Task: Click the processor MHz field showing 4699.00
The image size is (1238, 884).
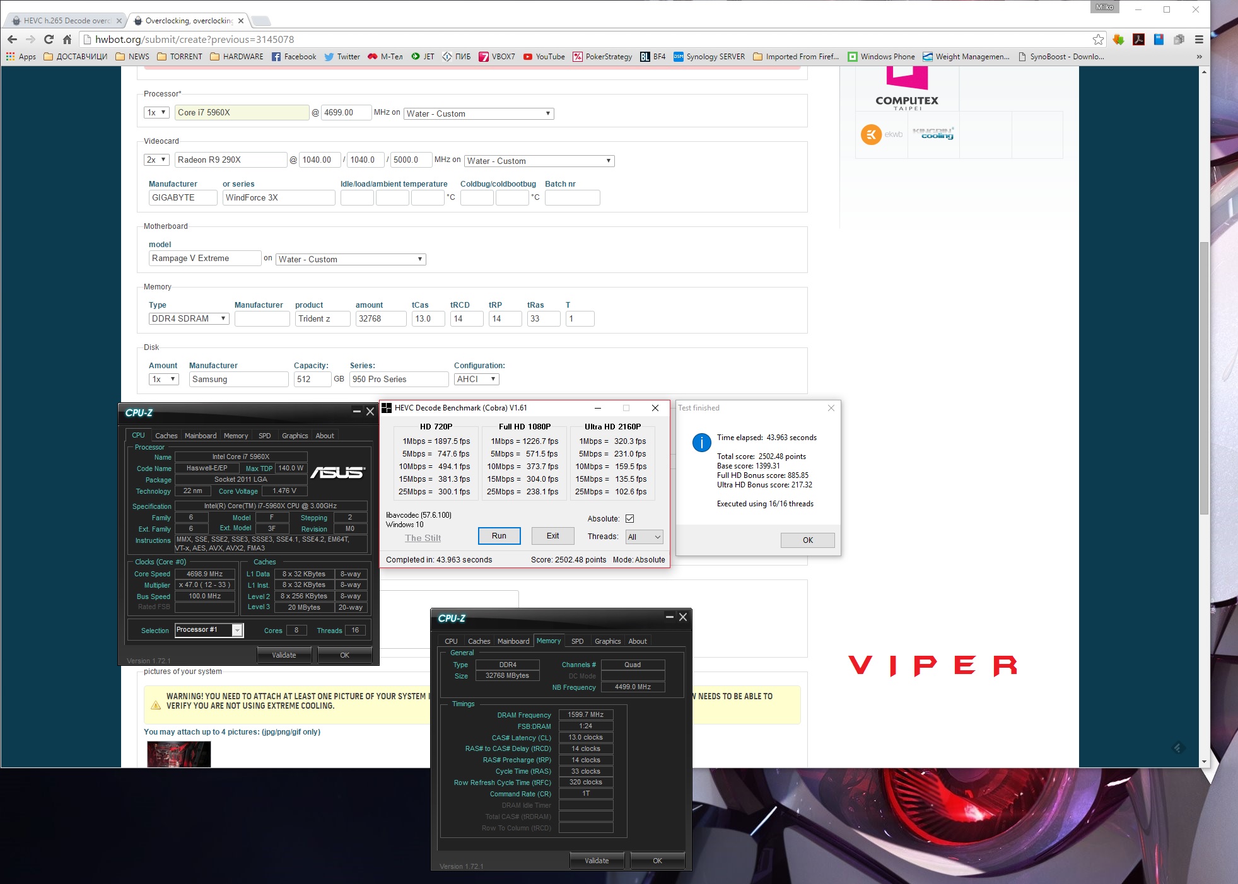Action: (x=346, y=112)
